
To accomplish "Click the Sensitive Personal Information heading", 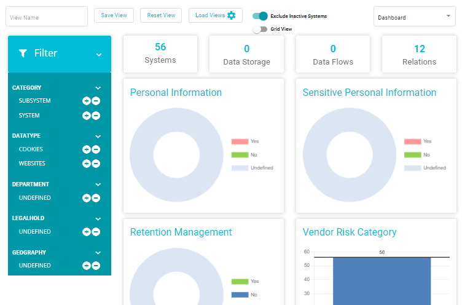I will point(369,93).
